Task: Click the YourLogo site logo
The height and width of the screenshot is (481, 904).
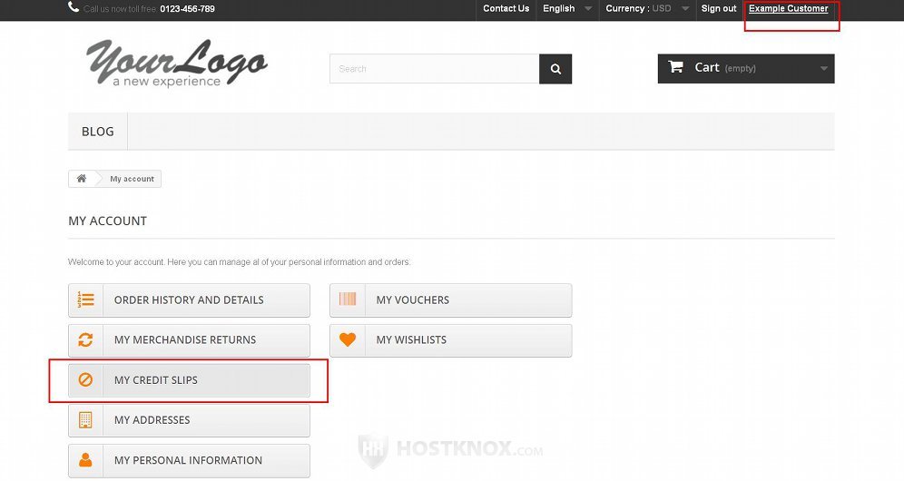Action: point(176,64)
